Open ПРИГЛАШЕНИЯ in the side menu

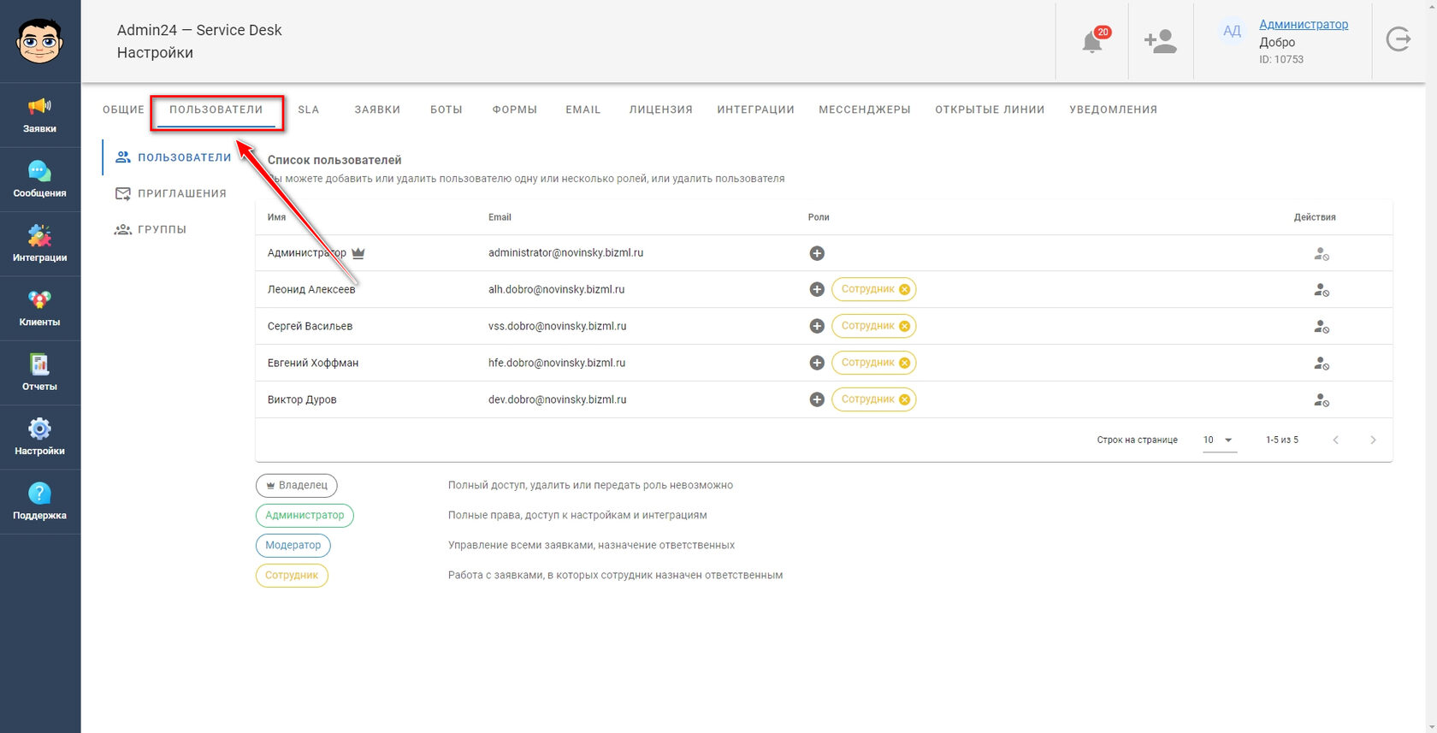click(x=170, y=193)
